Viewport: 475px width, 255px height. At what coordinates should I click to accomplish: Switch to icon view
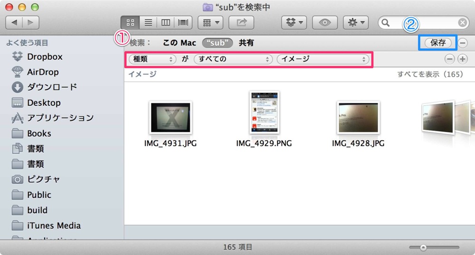tap(130, 22)
